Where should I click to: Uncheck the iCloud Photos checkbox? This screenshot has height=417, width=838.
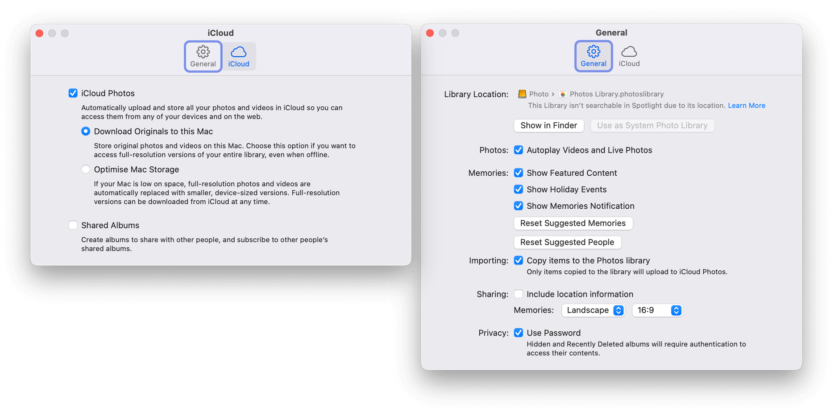(73, 93)
